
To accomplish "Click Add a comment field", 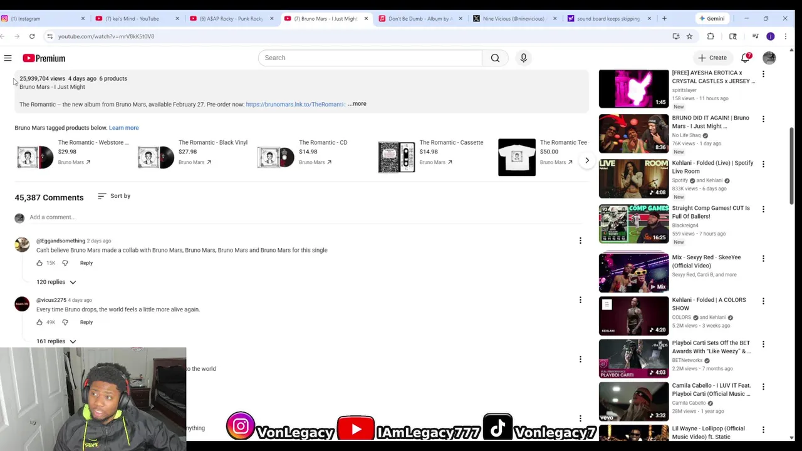I will 305,217.
